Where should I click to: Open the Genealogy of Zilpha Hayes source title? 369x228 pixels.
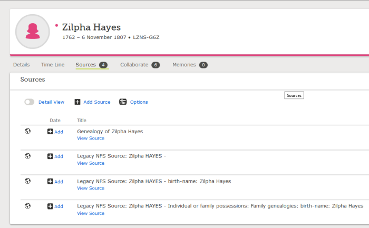click(x=110, y=131)
